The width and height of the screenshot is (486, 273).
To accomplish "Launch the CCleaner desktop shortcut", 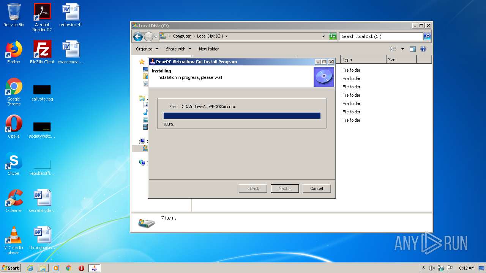I will tap(14, 201).
